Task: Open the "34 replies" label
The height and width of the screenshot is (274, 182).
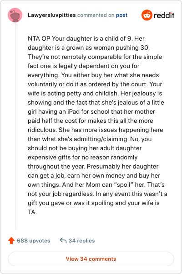Action: coord(82,241)
